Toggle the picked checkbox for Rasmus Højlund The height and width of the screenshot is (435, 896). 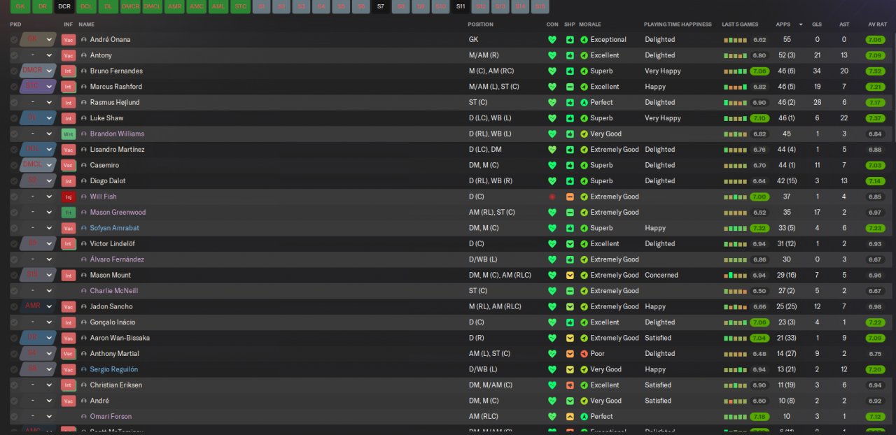(14, 103)
